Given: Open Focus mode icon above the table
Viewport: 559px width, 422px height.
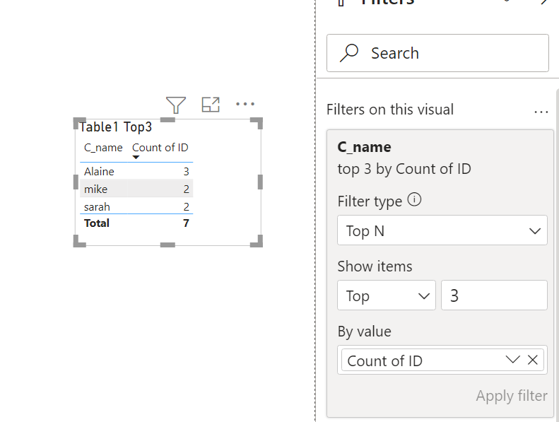Looking at the screenshot, I should pos(211,105).
